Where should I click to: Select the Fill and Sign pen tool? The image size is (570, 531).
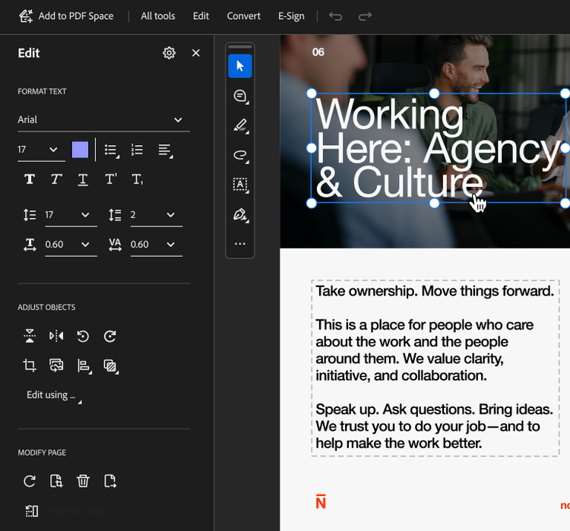(x=240, y=215)
